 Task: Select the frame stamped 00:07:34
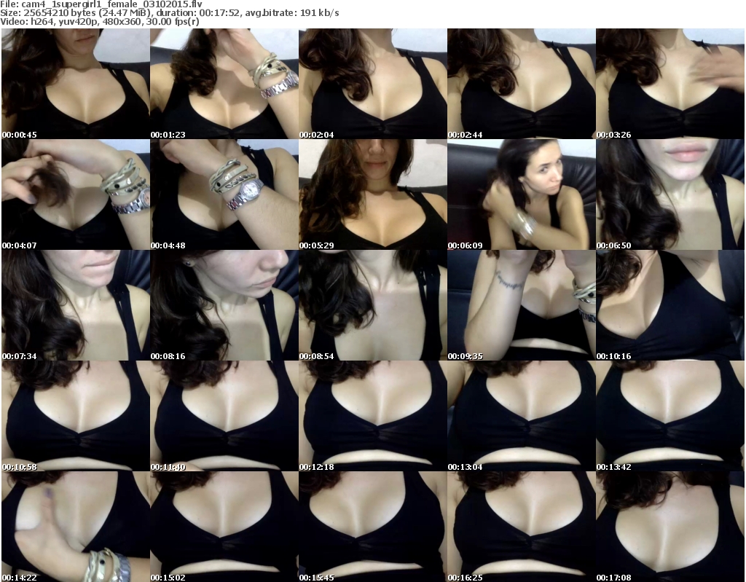pos(76,305)
